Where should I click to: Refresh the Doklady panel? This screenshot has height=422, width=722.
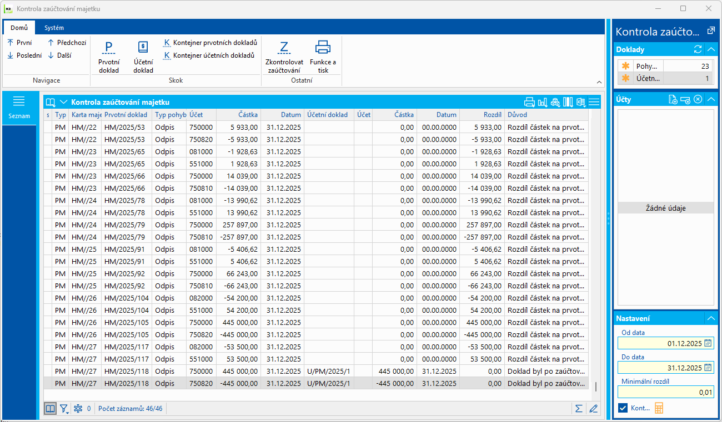click(698, 50)
